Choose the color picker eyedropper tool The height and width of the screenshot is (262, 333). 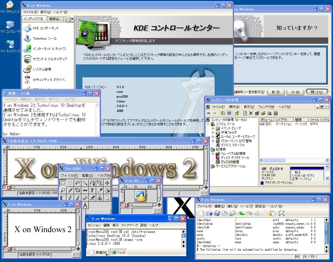(x=100, y=190)
